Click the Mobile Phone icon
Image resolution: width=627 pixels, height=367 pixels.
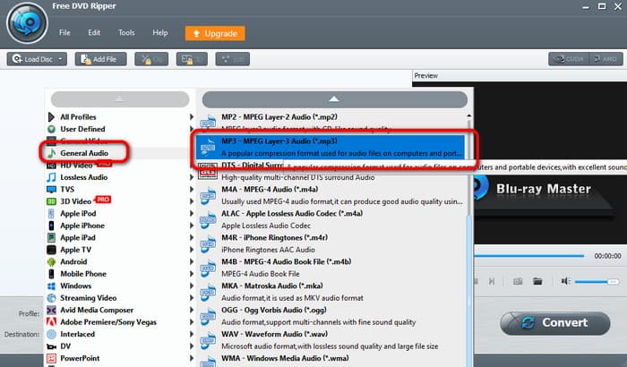[51, 274]
